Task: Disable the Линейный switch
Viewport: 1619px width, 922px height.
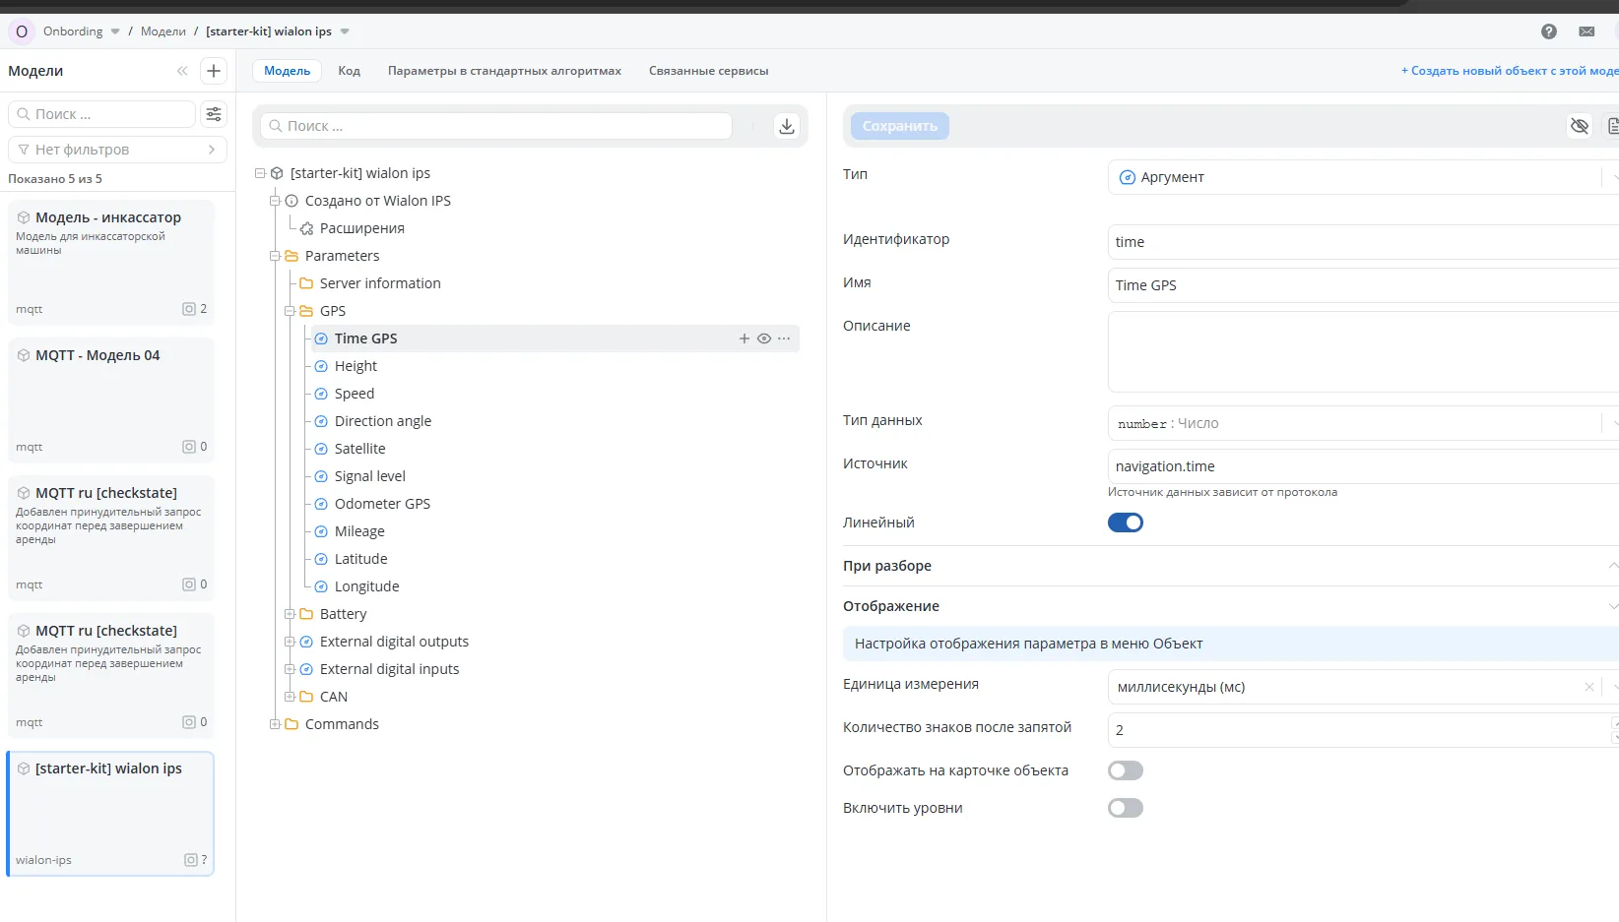Action: click(1126, 522)
